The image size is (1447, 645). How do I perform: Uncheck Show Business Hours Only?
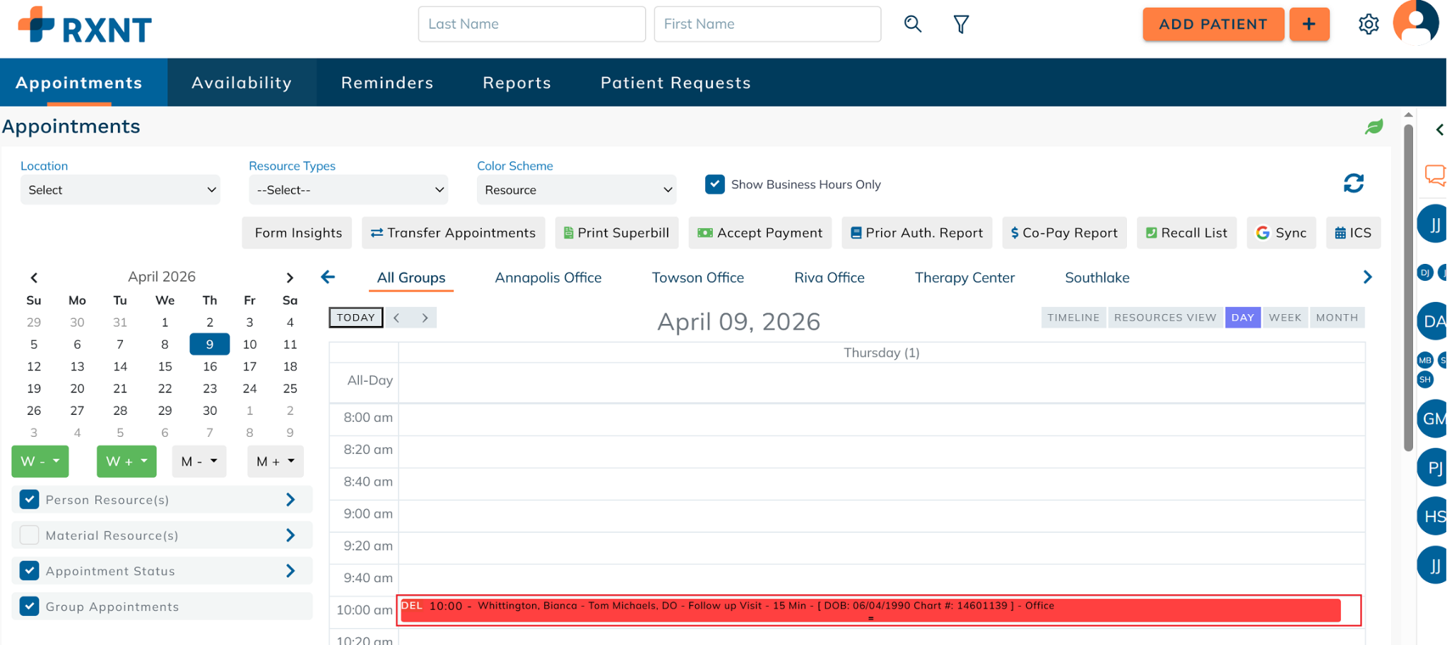click(x=714, y=184)
